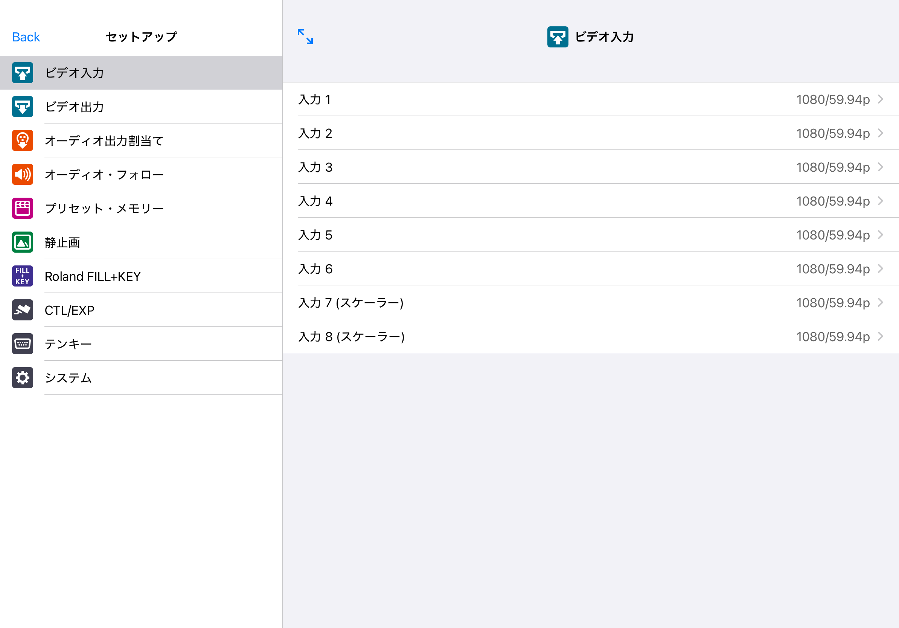
Task: Click the CTL/EXP icon
Action: click(x=22, y=310)
